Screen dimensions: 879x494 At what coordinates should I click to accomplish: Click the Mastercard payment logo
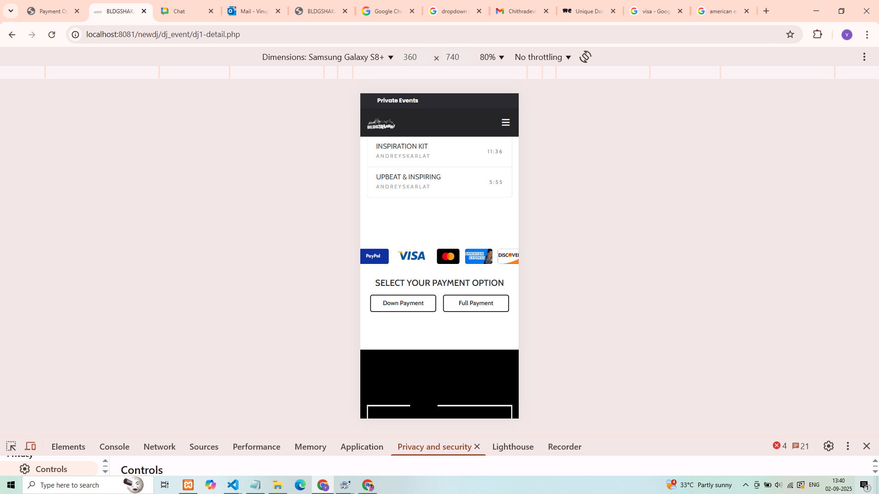pos(448,256)
